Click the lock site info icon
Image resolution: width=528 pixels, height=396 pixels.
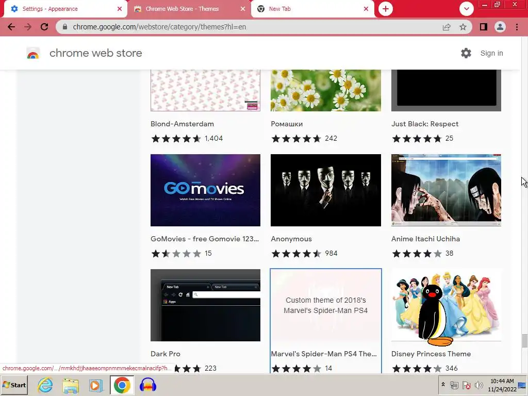tap(65, 27)
